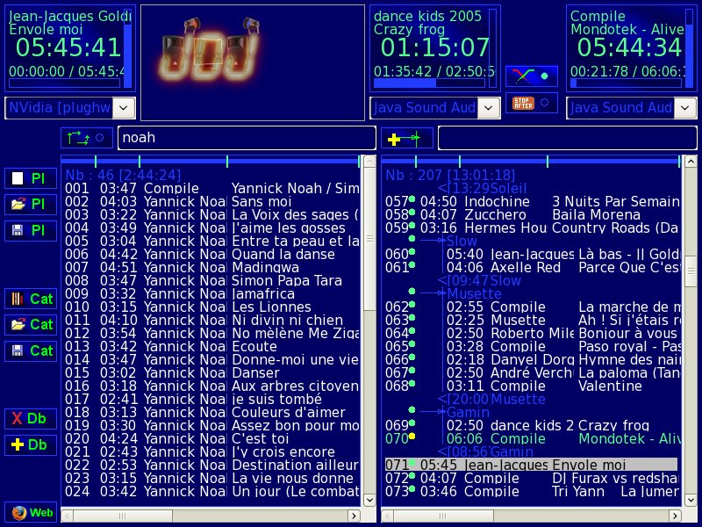Click the empty input field above the playlist
Screen dimensions: 702x527
click(x=567, y=138)
